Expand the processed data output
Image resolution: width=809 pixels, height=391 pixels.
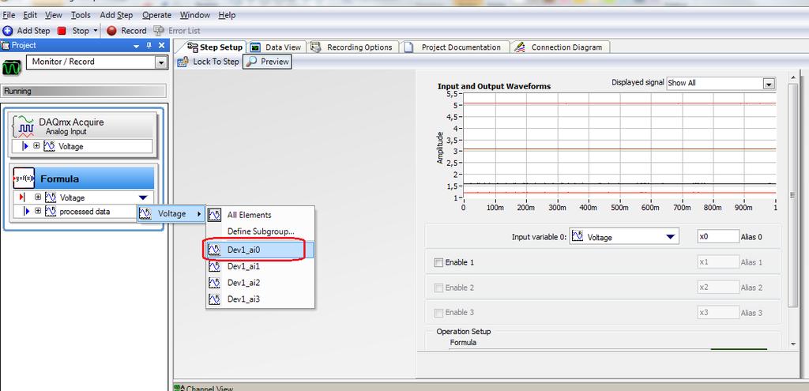(38, 211)
